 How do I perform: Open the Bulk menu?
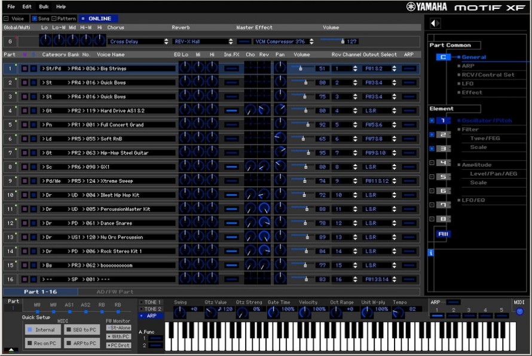tap(44, 7)
